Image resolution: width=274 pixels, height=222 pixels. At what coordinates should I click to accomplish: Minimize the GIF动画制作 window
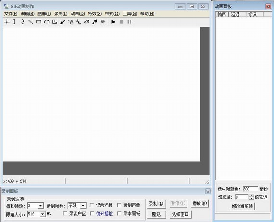tap(180, 7)
